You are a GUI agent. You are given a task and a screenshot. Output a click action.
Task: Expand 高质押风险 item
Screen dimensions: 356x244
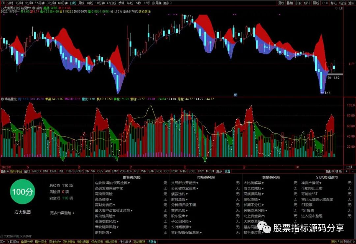253,194
